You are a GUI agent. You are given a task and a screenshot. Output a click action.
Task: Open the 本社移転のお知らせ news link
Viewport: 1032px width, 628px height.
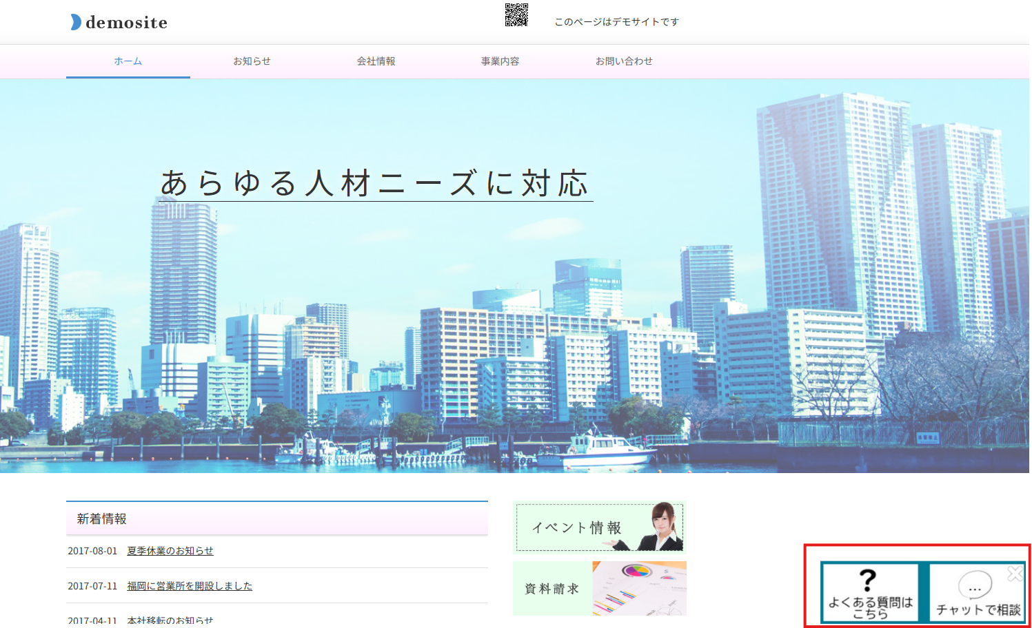point(170,620)
